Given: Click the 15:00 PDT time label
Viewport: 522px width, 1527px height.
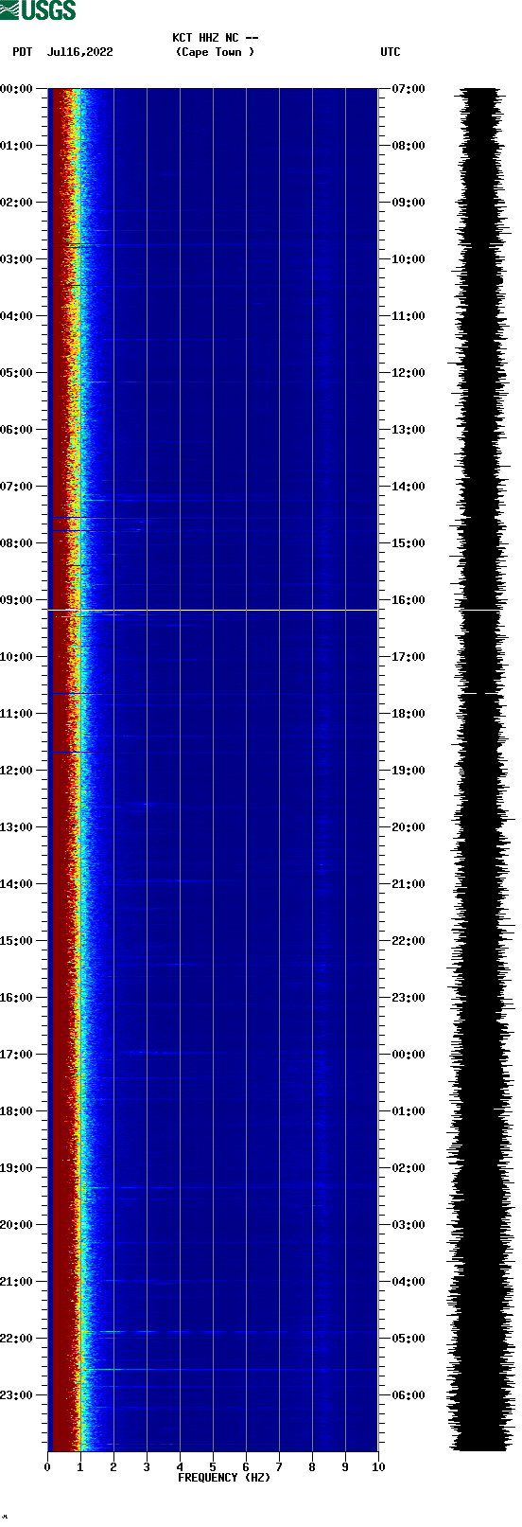Looking at the screenshot, I should tap(16, 941).
